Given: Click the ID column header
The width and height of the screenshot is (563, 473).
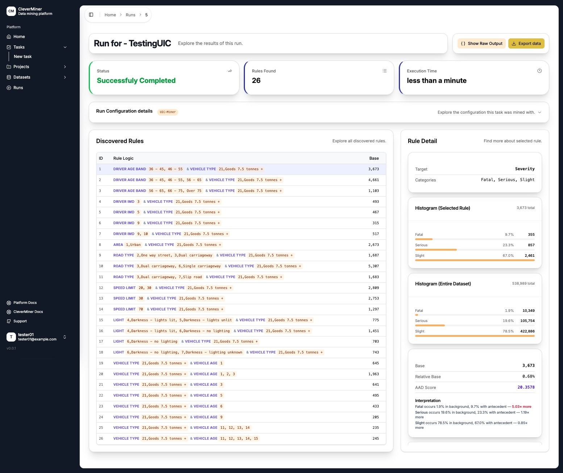Looking at the screenshot, I should (x=101, y=158).
